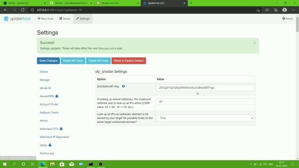
Task: Click the browser forward arrow
Action: click(x=14, y=10)
